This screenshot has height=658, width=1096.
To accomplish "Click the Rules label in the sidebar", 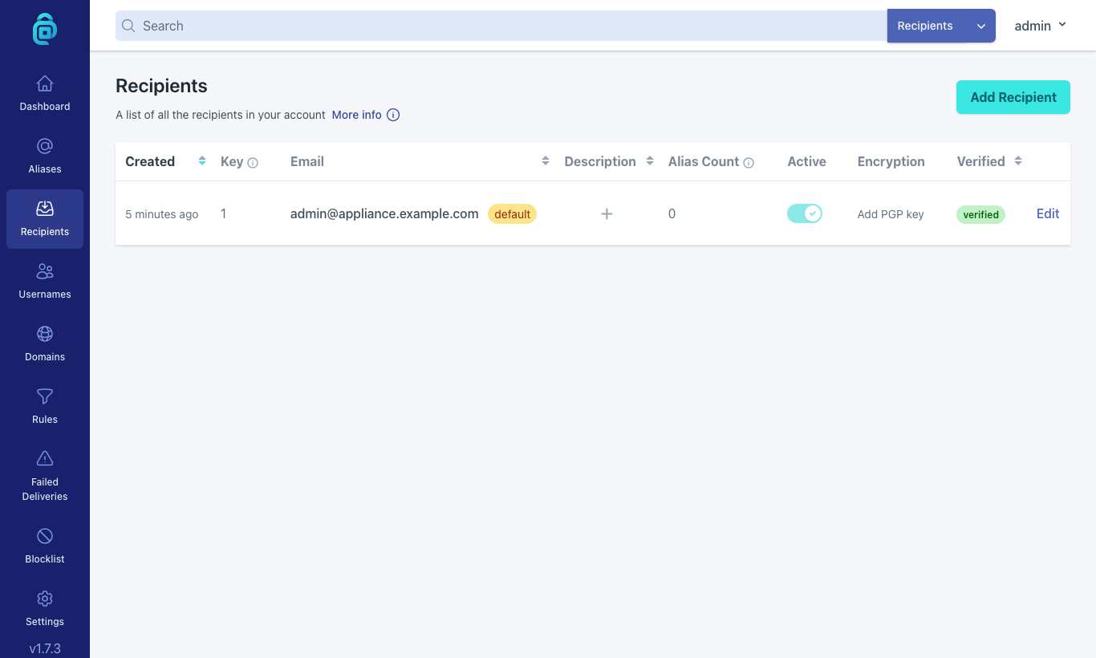I will point(45,420).
